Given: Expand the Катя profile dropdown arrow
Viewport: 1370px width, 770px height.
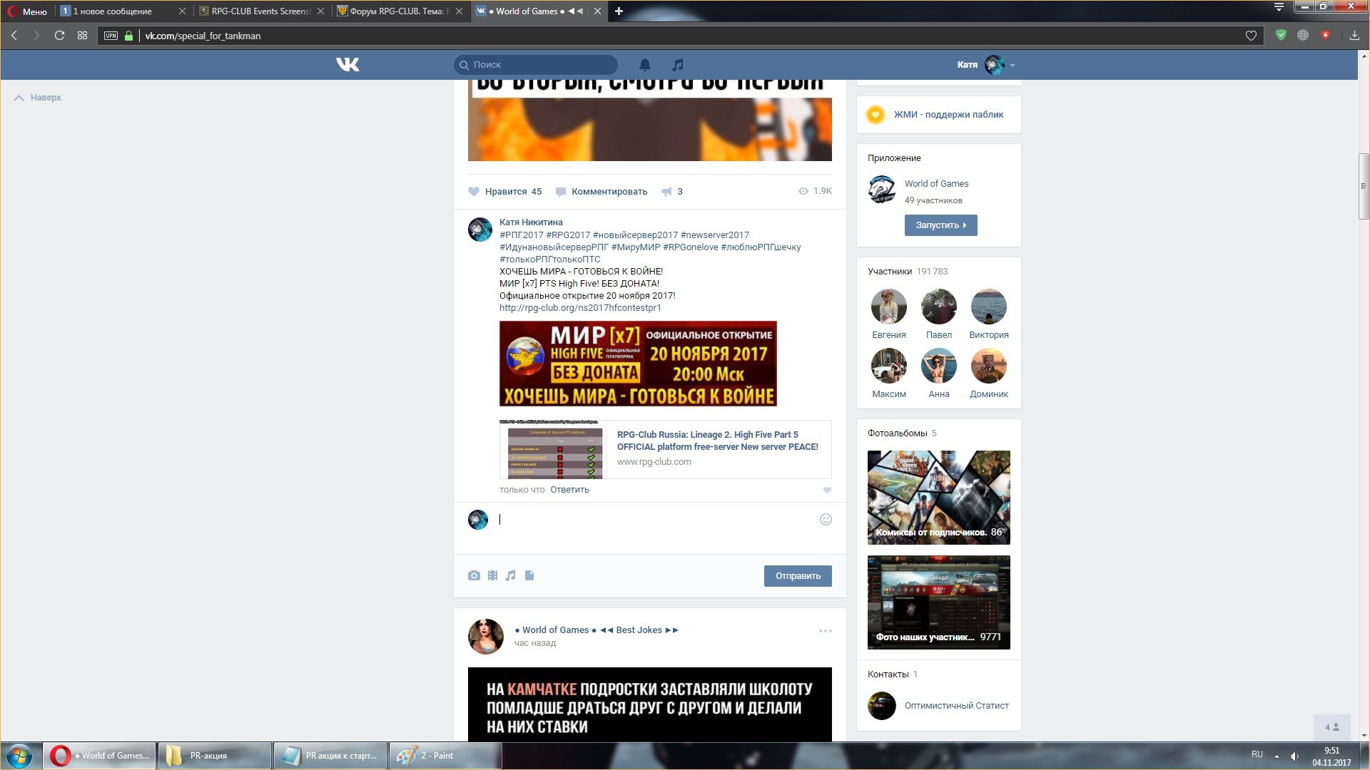Looking at the screenshot, I should click(1013, 66).
